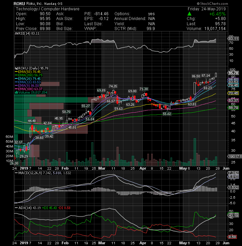242x246 pixels.
Task: Click the 69.89 price annotation near March
Action: 101,91
